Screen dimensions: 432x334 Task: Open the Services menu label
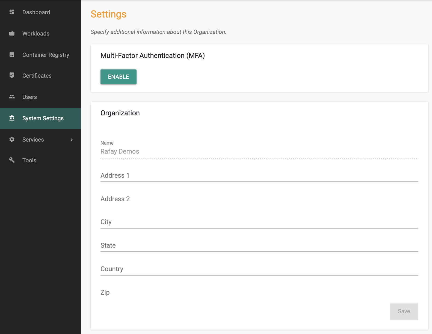click(x=33, y=140)
